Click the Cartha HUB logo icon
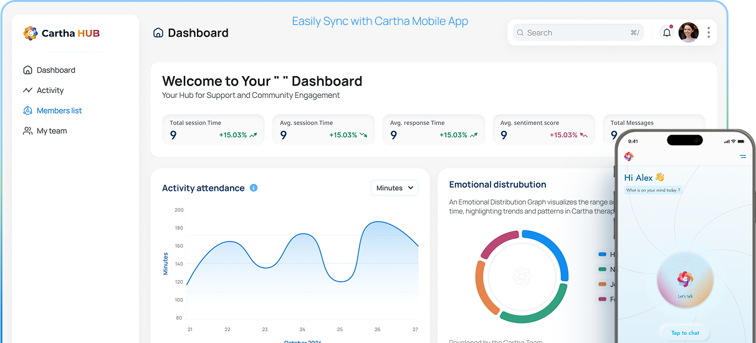Screen dimensions: 756x343 coord(30,33)
